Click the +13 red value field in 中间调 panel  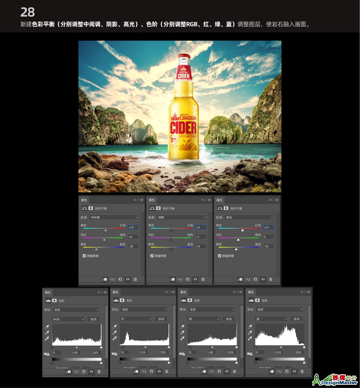tap(133, 227)
